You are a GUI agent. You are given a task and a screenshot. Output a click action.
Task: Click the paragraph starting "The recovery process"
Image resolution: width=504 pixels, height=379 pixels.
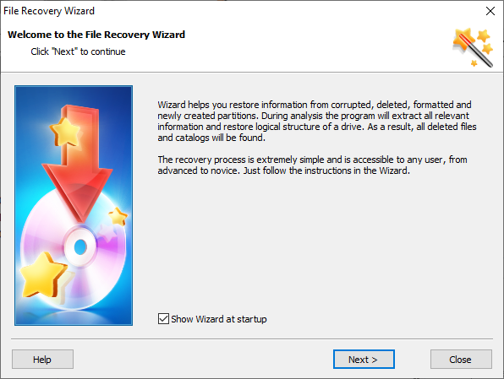pos(312,165)
